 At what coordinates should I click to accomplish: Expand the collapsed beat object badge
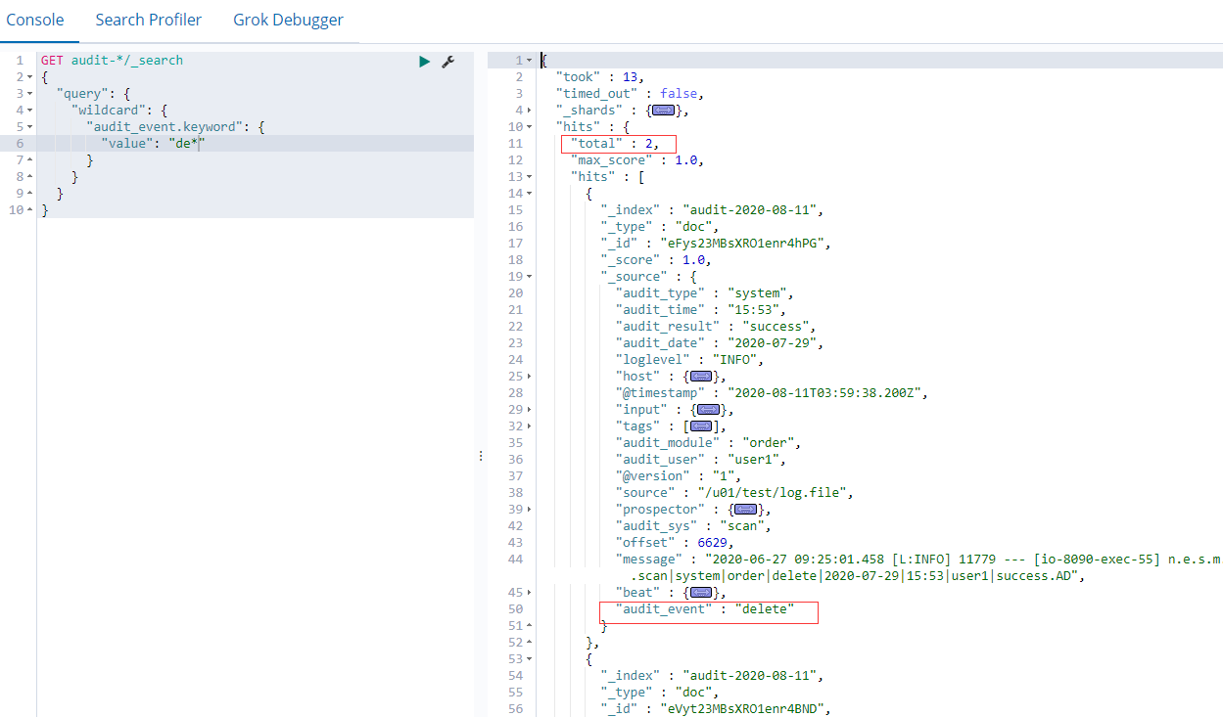(x=699, y=591)
